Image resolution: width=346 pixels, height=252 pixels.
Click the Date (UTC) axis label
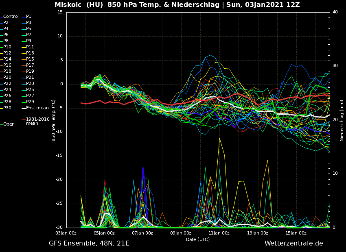(198, 240)
